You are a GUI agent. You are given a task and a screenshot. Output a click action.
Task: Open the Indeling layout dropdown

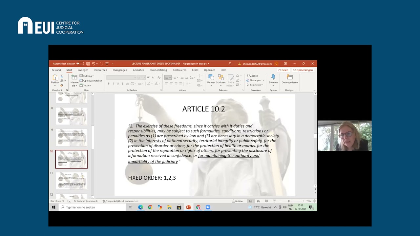coord(87,76)
